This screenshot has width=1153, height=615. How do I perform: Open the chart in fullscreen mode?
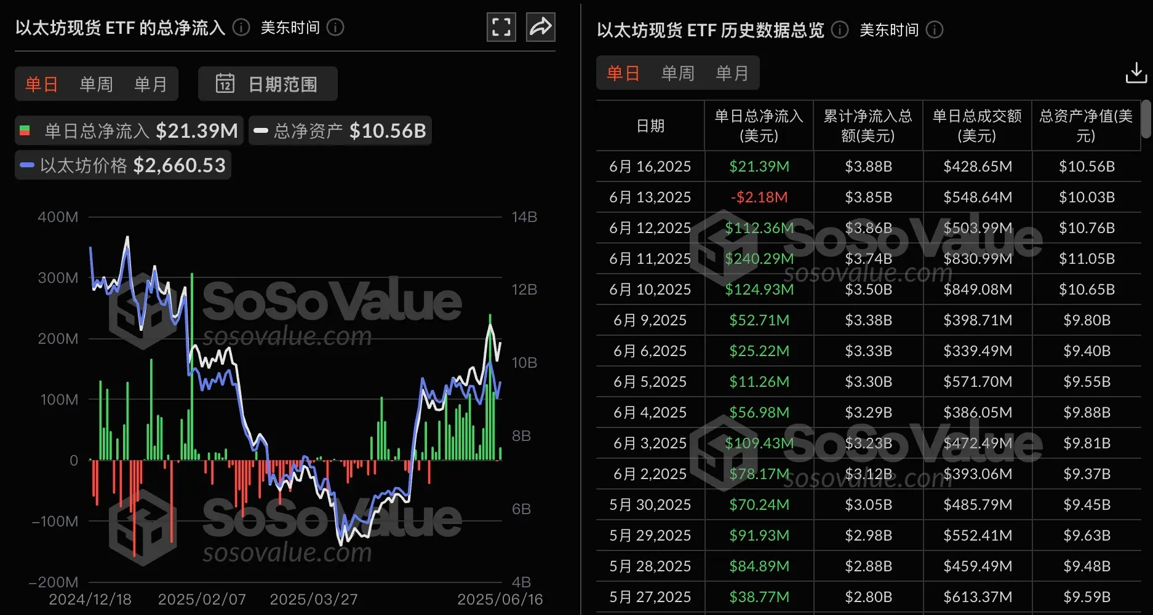pyautogui.click(x=501, y=27)
